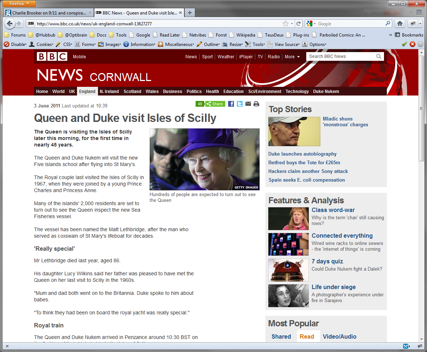Open the Bookmarks toolbar button
This screenshot has width=427, height=352.
(409, 35)
